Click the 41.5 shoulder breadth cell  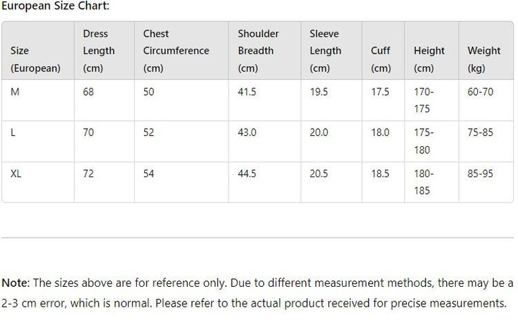247,92
